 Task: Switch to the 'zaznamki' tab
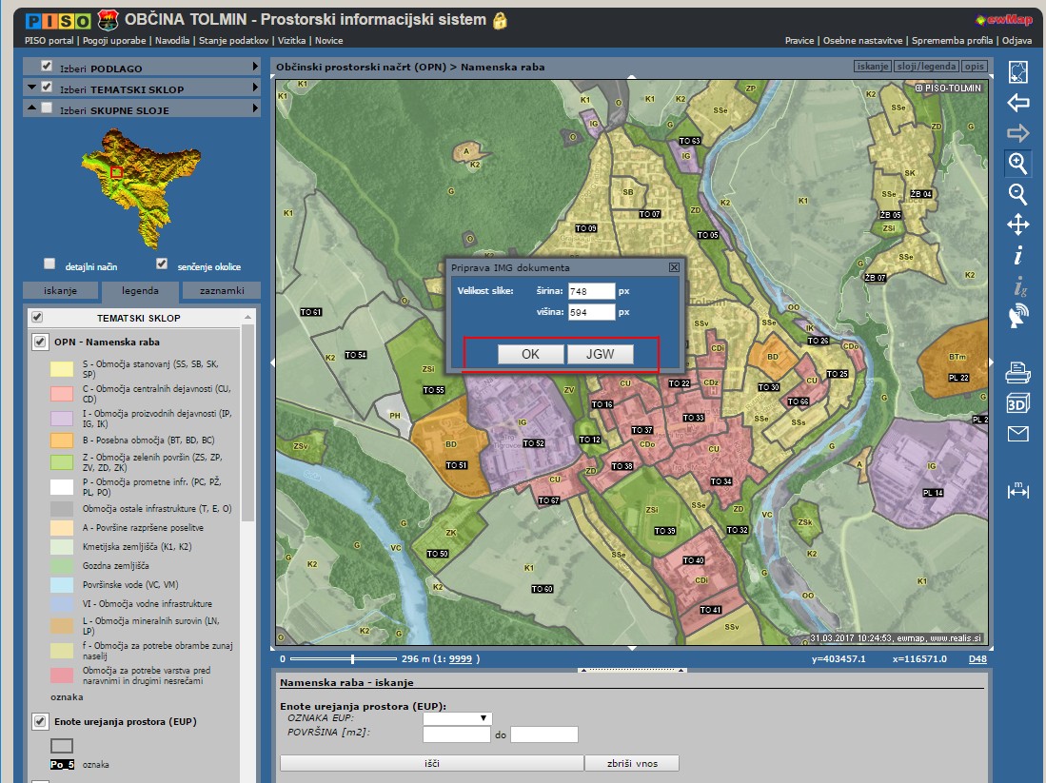(222, 291)
